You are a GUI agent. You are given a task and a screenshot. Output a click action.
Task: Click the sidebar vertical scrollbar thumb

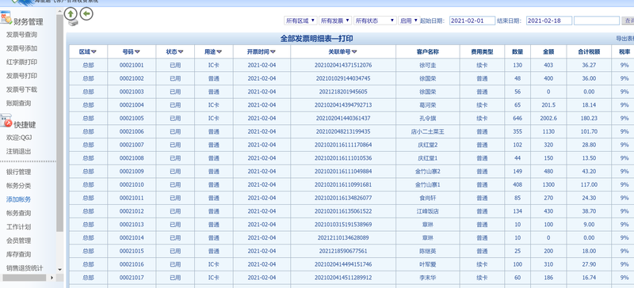tap(60, 123)
